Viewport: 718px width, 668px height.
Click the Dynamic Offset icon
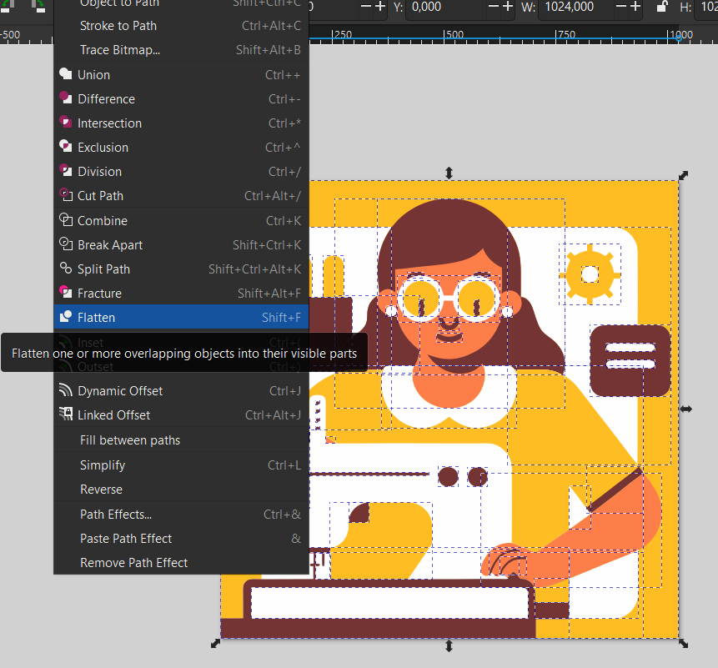(x=66, y=390)
